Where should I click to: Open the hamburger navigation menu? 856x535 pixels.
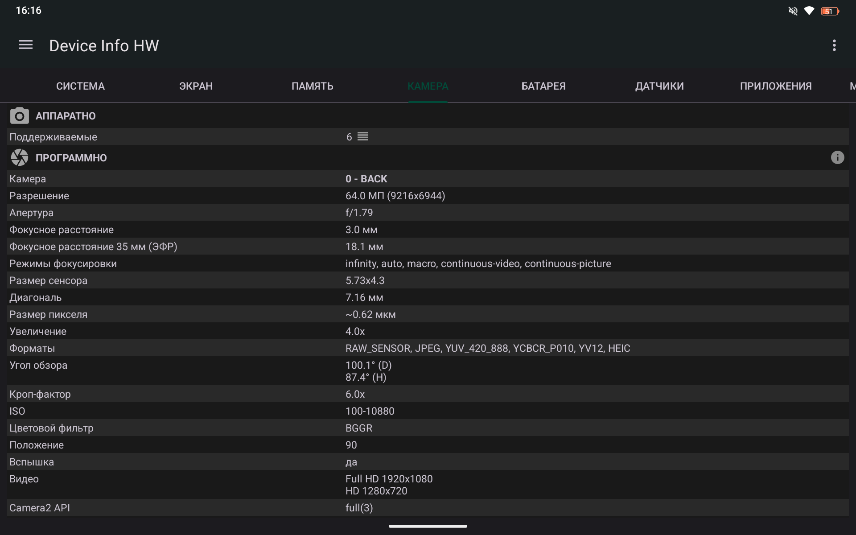pos(26,45)
